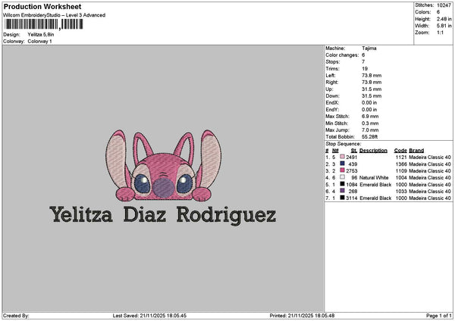Click the stitch count 2753 in row 3
The height and width of the screenshot is (321, 455).
[x=351, y=171]
